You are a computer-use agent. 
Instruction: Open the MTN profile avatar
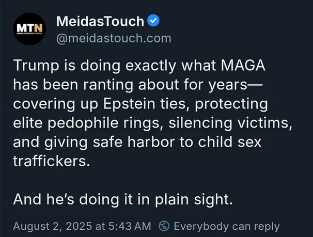click(29, 29)
